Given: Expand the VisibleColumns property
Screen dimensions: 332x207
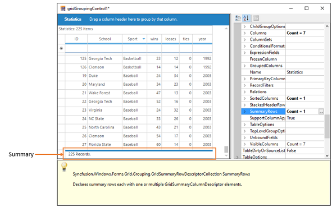Looking at the screenshot, I should (x=244, y=144).
